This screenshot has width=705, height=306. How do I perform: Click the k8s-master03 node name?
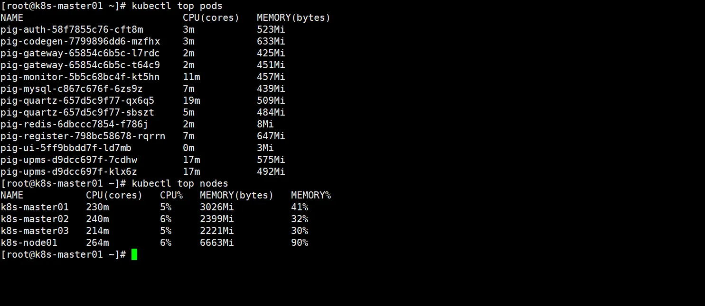pyautogui.click(x=35, y=231)
